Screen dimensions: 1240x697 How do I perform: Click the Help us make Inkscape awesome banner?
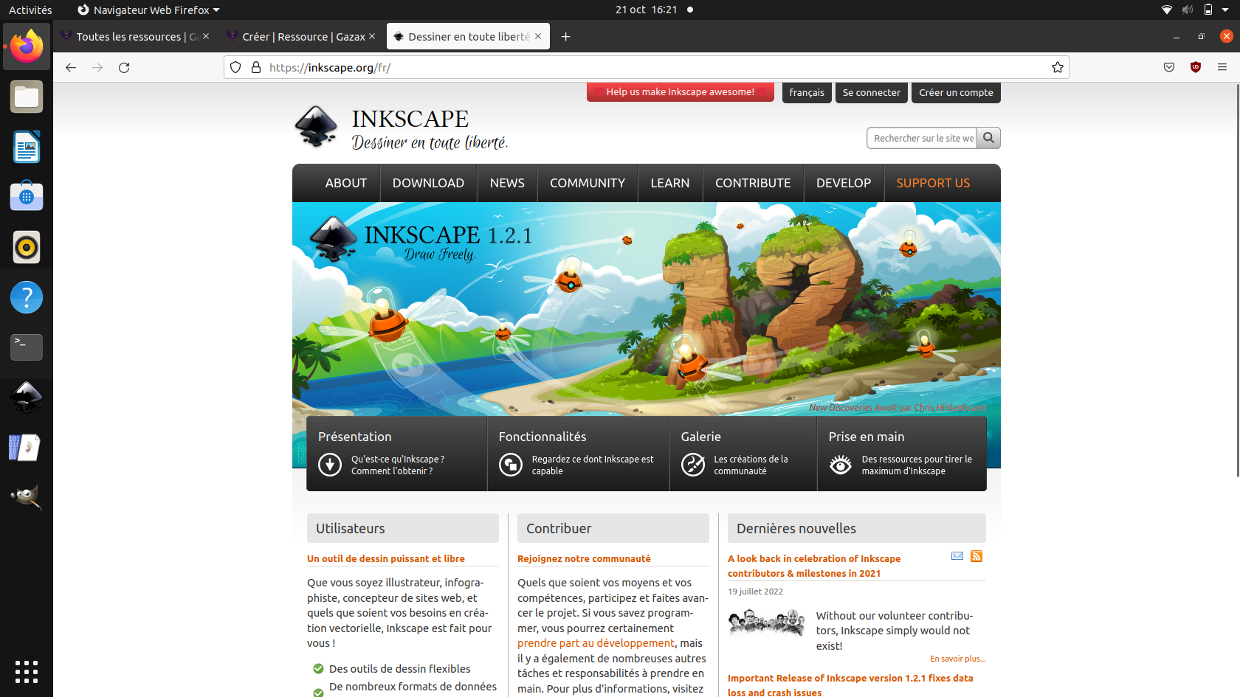(x=680, y=92)
